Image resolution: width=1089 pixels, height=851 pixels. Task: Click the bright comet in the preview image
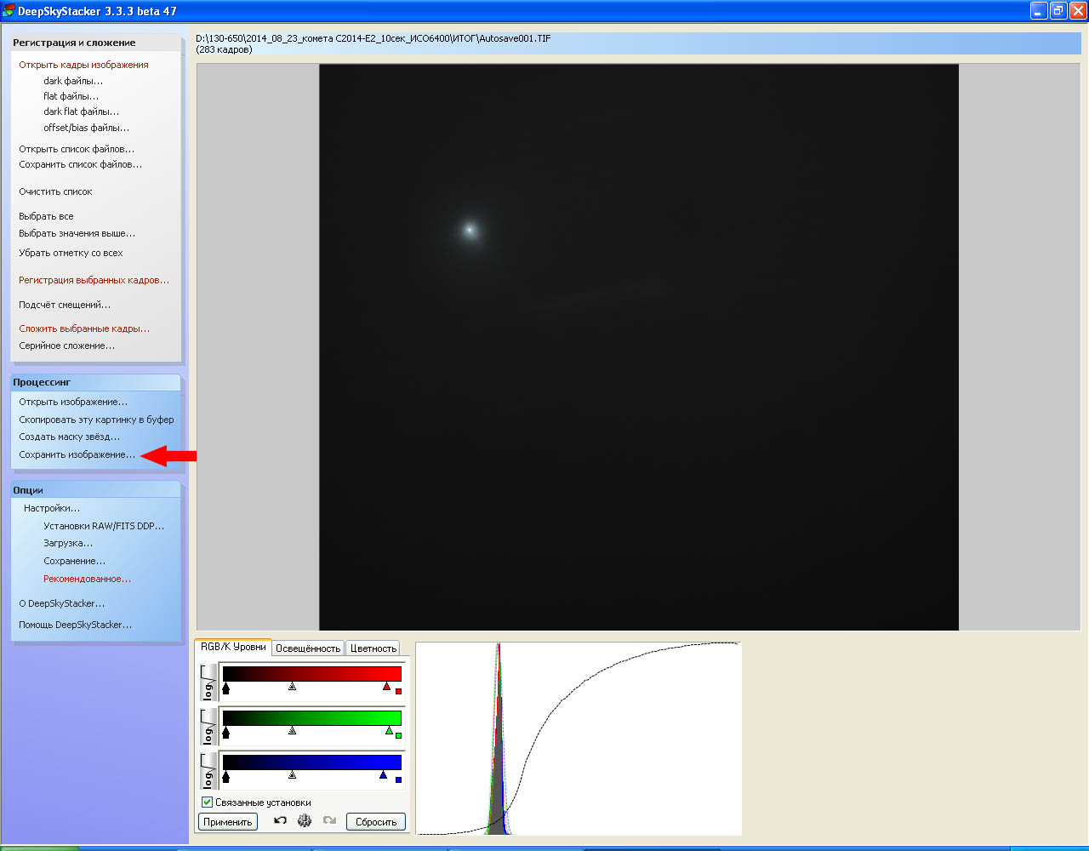coord(469,230)
